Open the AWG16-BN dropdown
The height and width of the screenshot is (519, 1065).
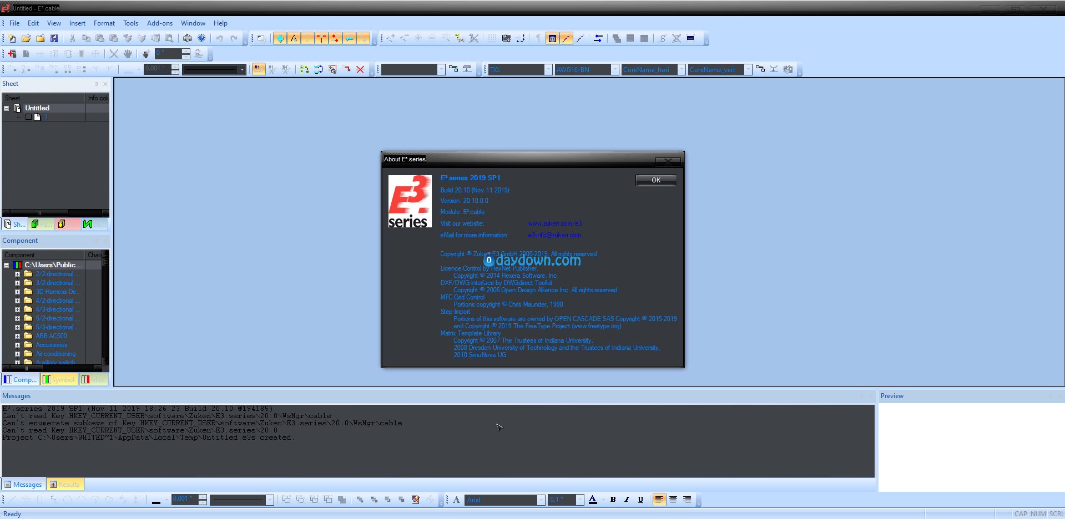pos(614,69)
